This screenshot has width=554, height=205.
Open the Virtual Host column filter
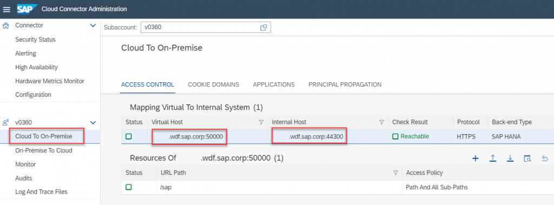[x=261, y=122]
